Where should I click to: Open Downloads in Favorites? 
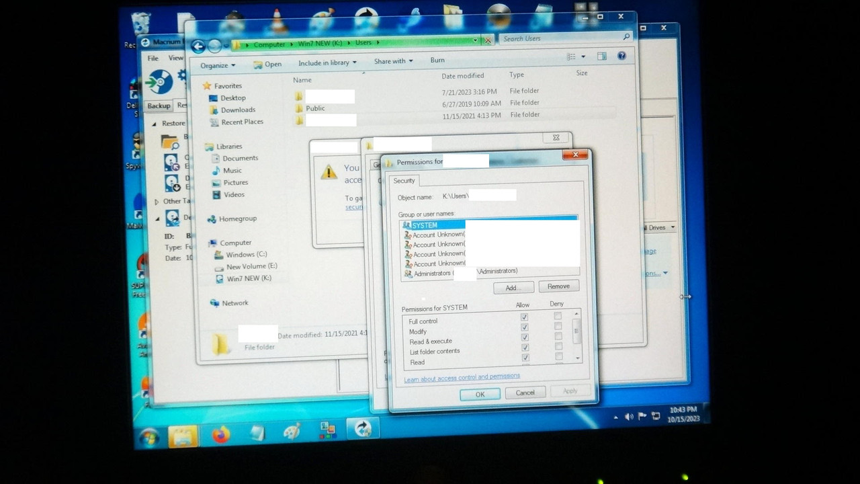click(238, 110)
